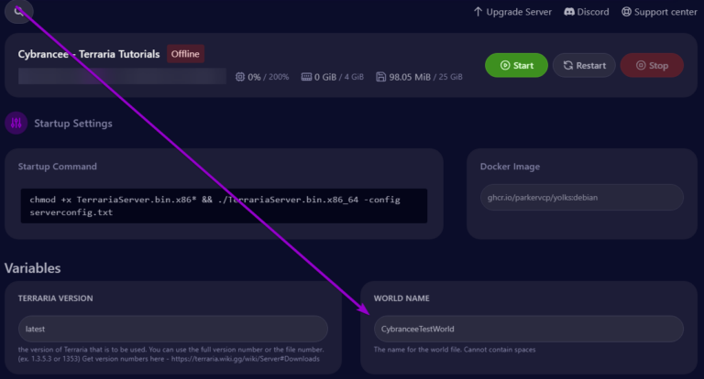Click the TERRARIA VERSION label

(55, 298)
